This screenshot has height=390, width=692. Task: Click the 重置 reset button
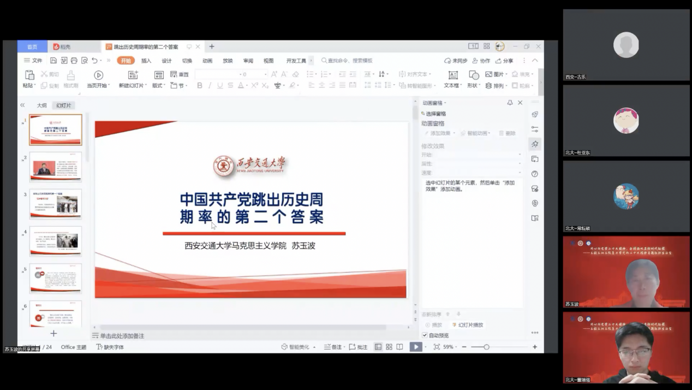(180, 74)
